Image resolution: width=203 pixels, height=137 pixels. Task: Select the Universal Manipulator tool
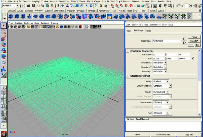coord(4,63)
